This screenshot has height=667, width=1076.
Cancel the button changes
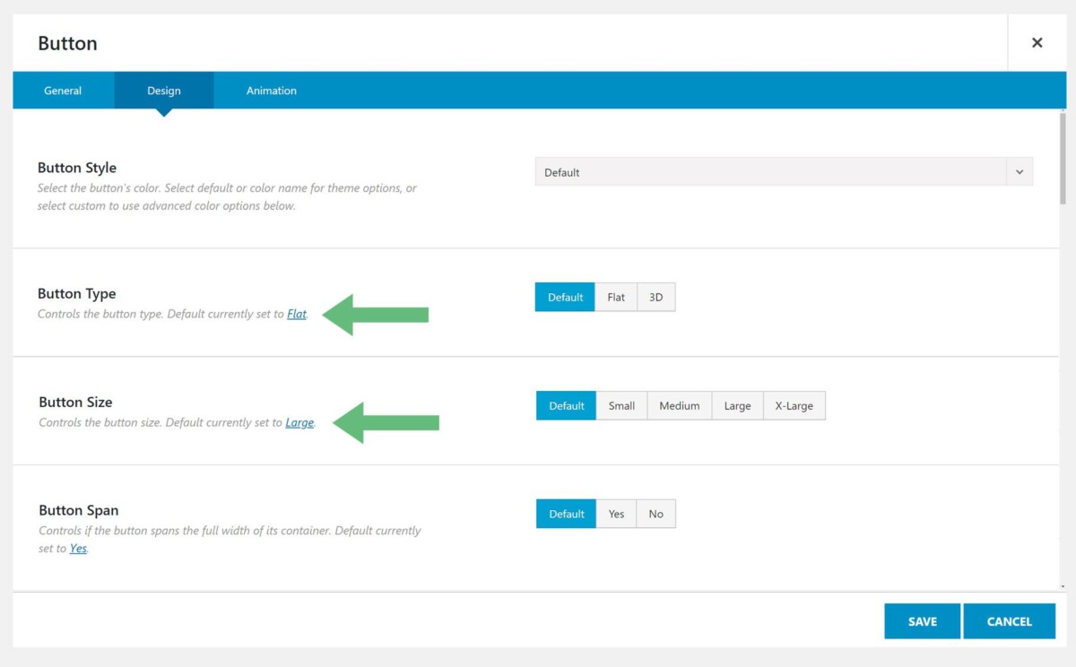(x=1010, y=620)
